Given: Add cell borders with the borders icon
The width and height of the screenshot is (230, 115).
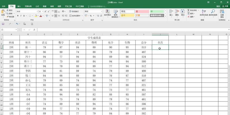Looking at the screenshot, I should coord(30,16).
